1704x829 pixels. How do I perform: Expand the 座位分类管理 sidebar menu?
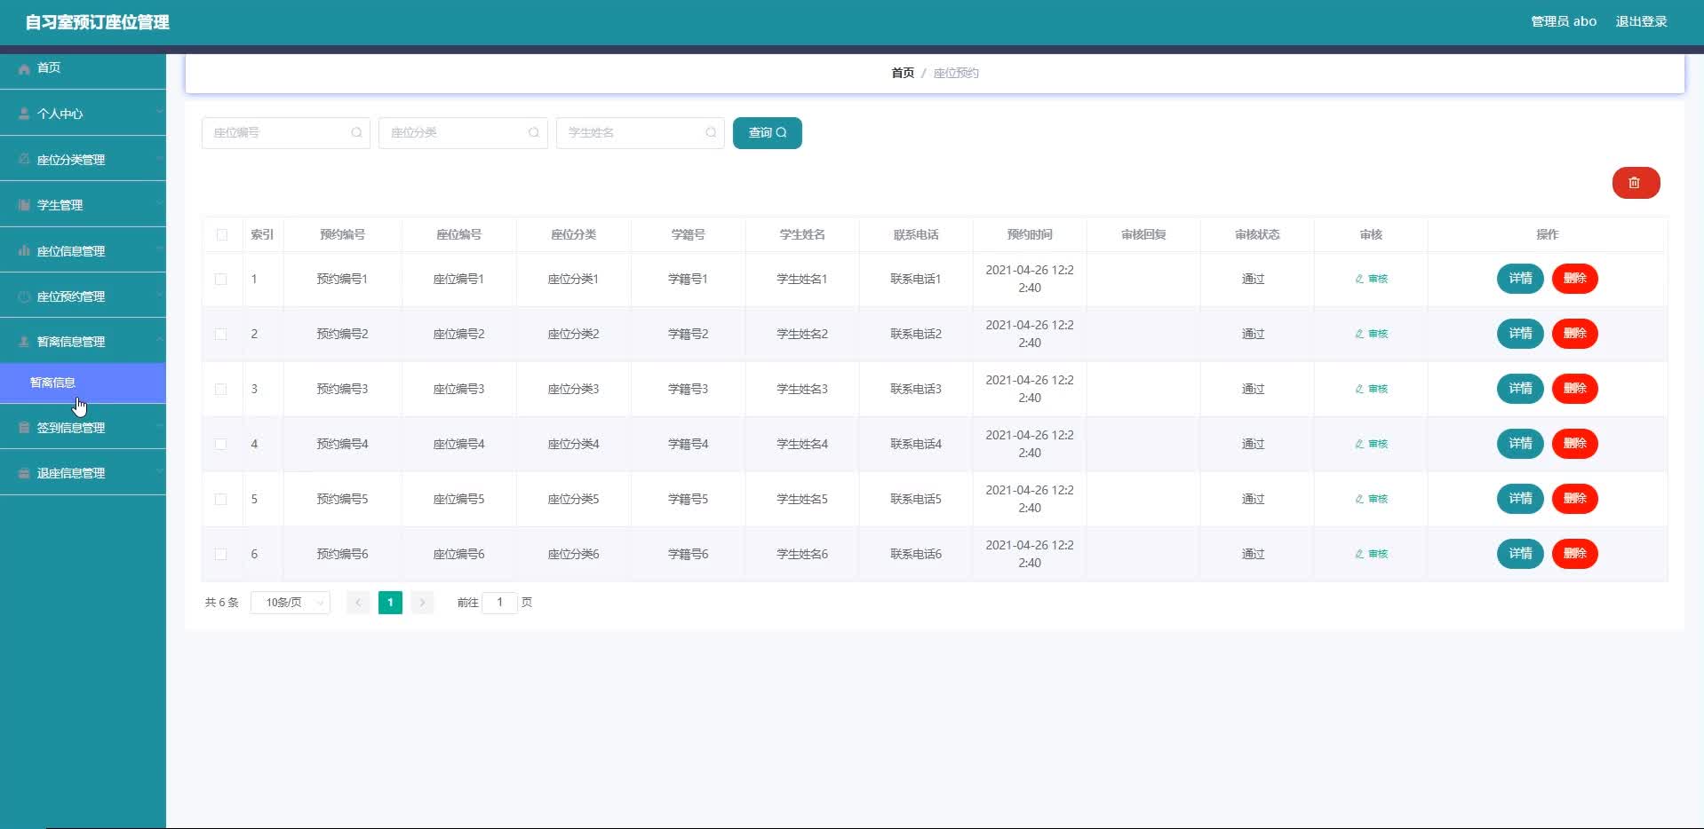pyautogui.click(x=83, y=160)
